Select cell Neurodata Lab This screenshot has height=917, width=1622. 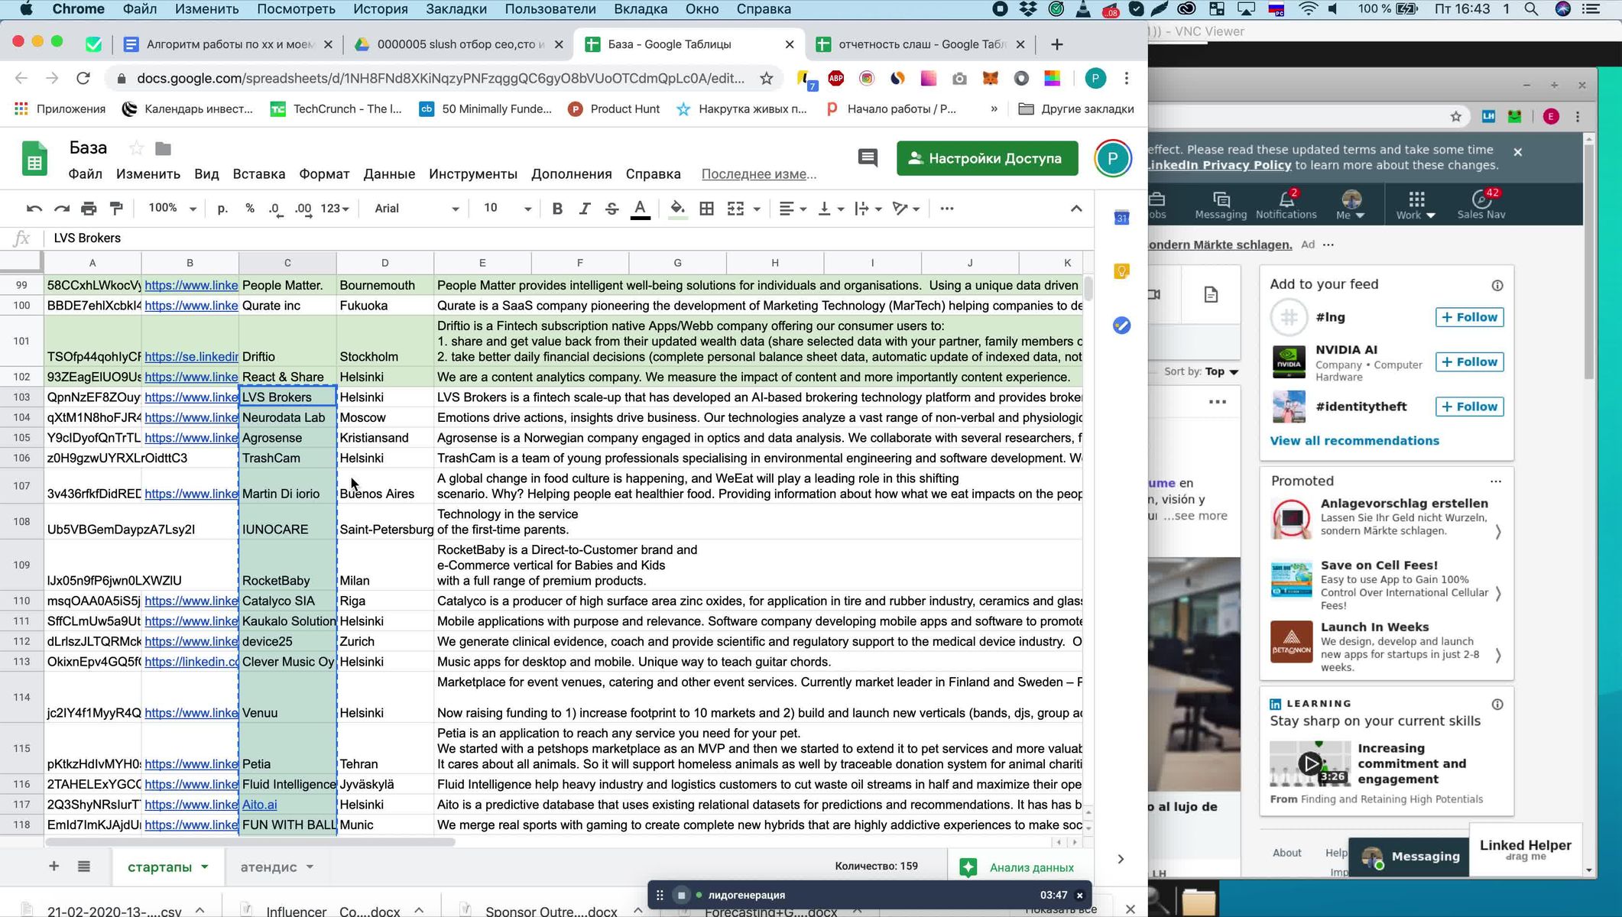tap(287, 417)
